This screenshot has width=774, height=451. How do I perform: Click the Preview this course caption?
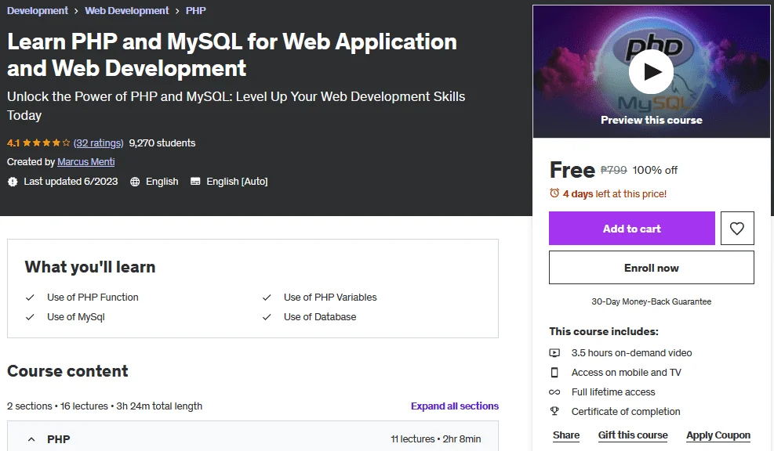(652, 120)
